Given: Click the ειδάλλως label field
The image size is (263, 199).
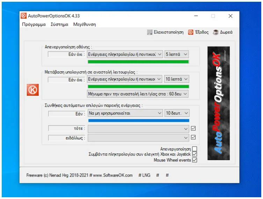Looking at the screenshot, I should [x=67, y=138].
